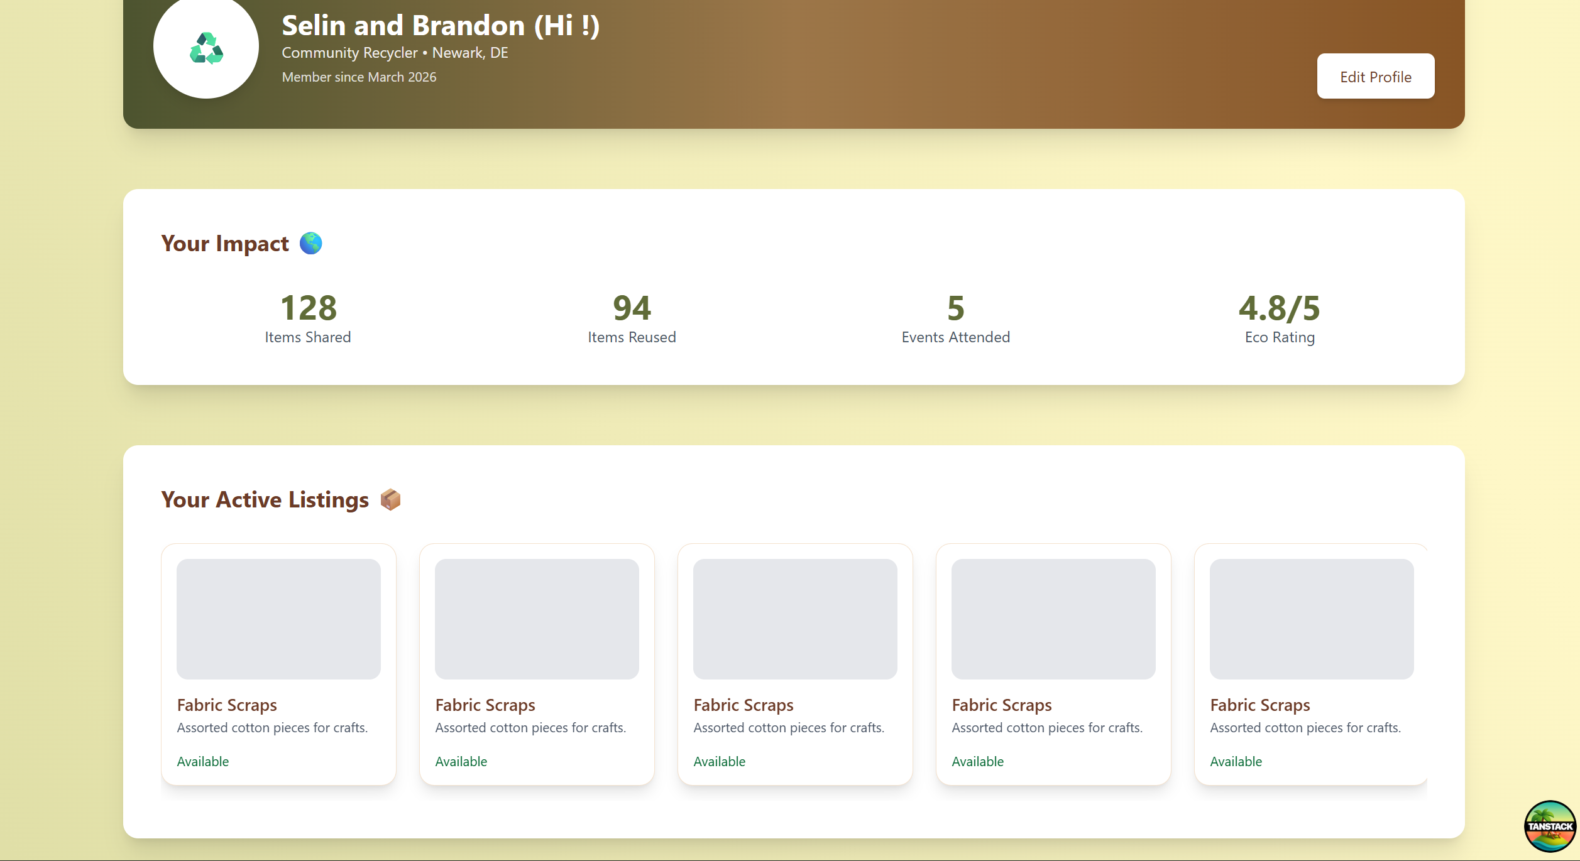Open third Fabric Scraps listing thumbnail
Screen dimensions: 1580x861
pos(795,619)
